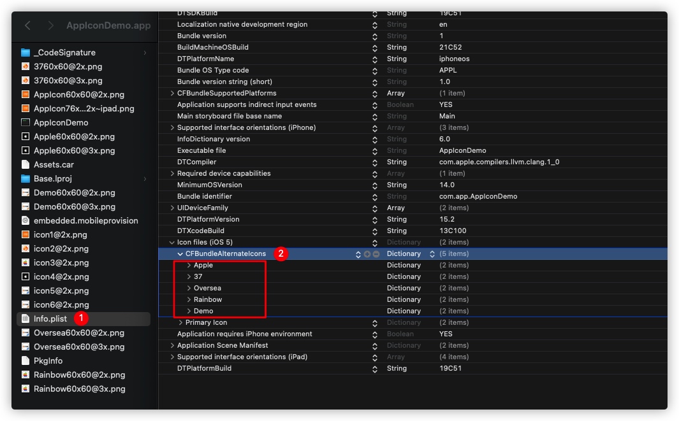Expand the UIDeviceFamily array
Screen dimensions: 679x421
coord(172,208)
